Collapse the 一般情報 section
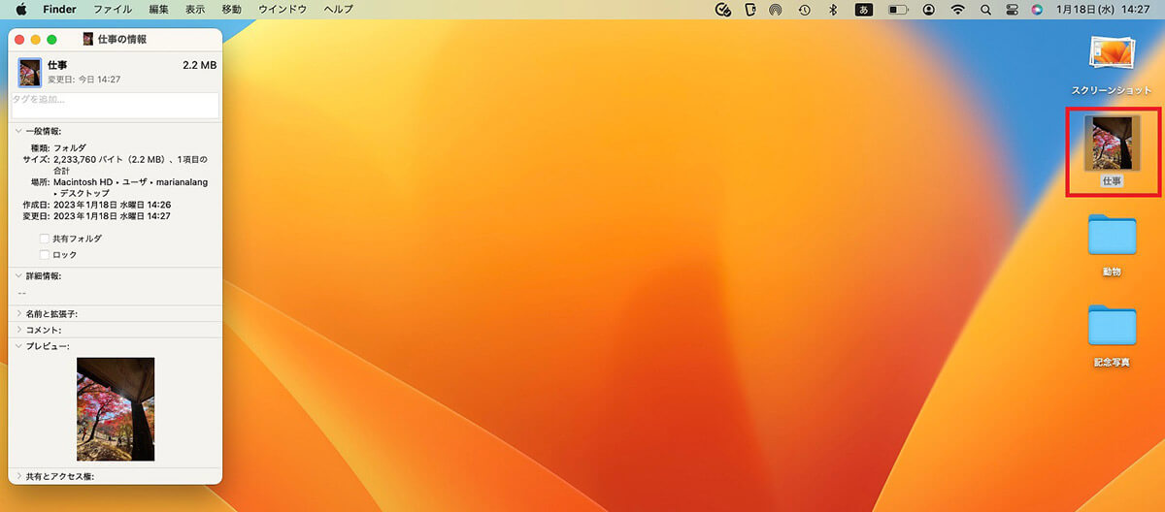Viewport: 1165px width, 512px height. tap(18, 130)
